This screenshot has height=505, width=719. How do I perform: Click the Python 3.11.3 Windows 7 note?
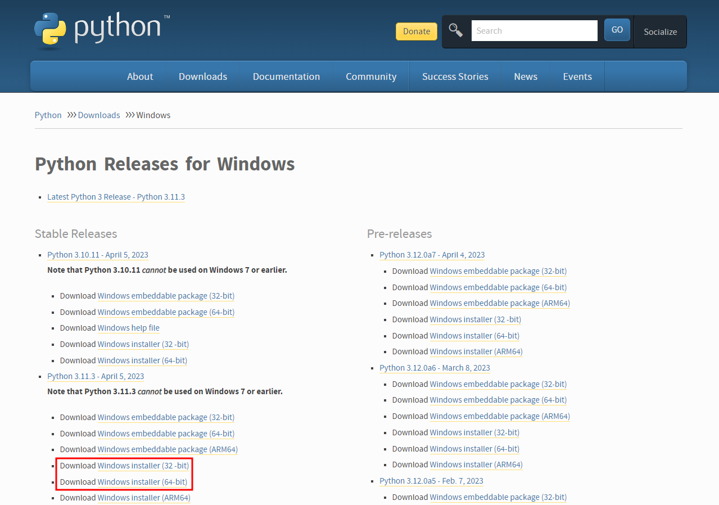pyautogui.click(x=165, y=391)
